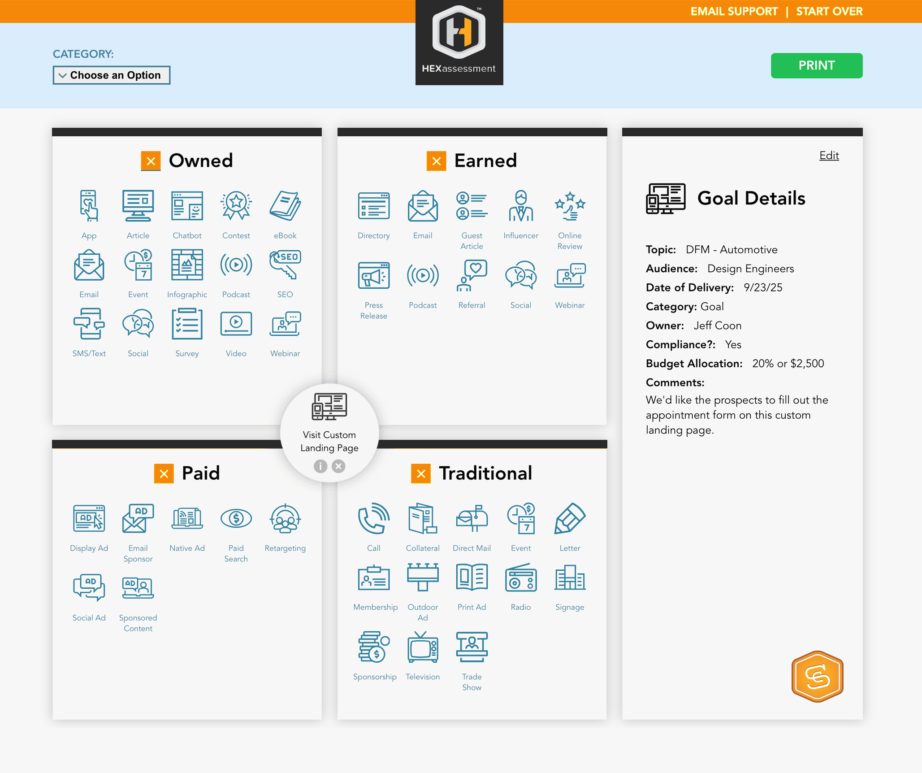Pick the Influencer icon

click(521, 206)
